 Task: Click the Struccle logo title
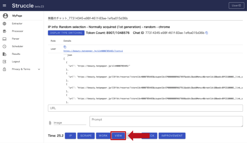[x=23, y=6]
